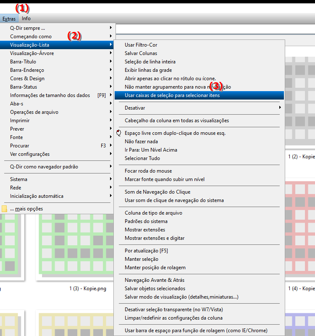This screenshot has height=336, width=315.
Task: Toggle 'Navegação Avante & Atrás'
Action: coord(199,280)
